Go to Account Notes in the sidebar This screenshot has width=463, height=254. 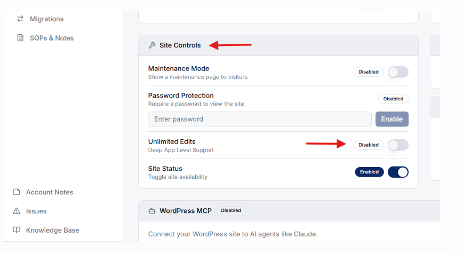point(43,192)
